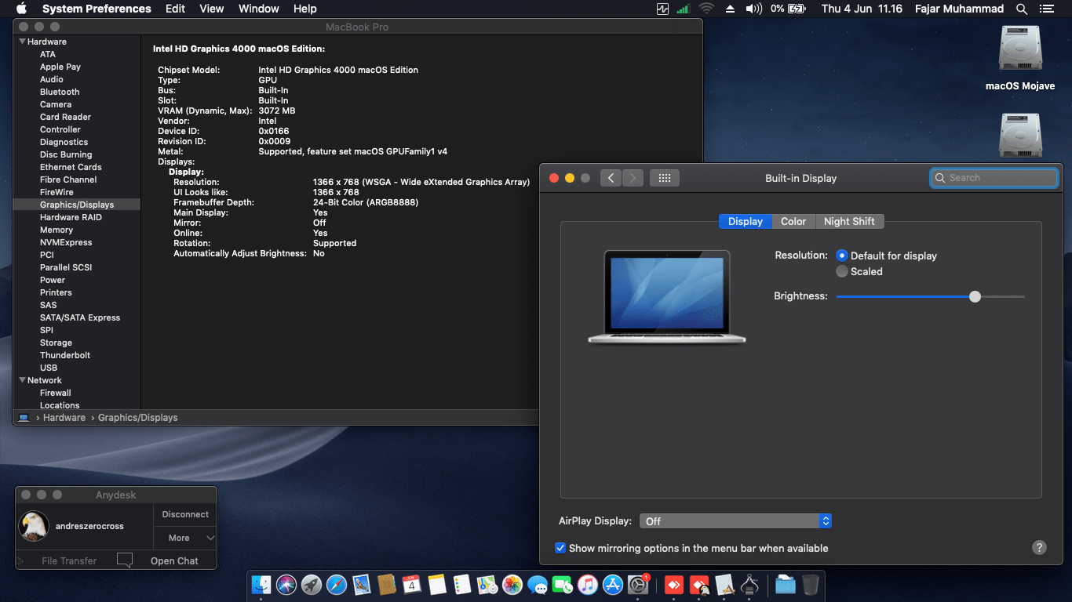Open the Window menu
The height and width of the screenshot is (602, 1072).
point(258,9)
